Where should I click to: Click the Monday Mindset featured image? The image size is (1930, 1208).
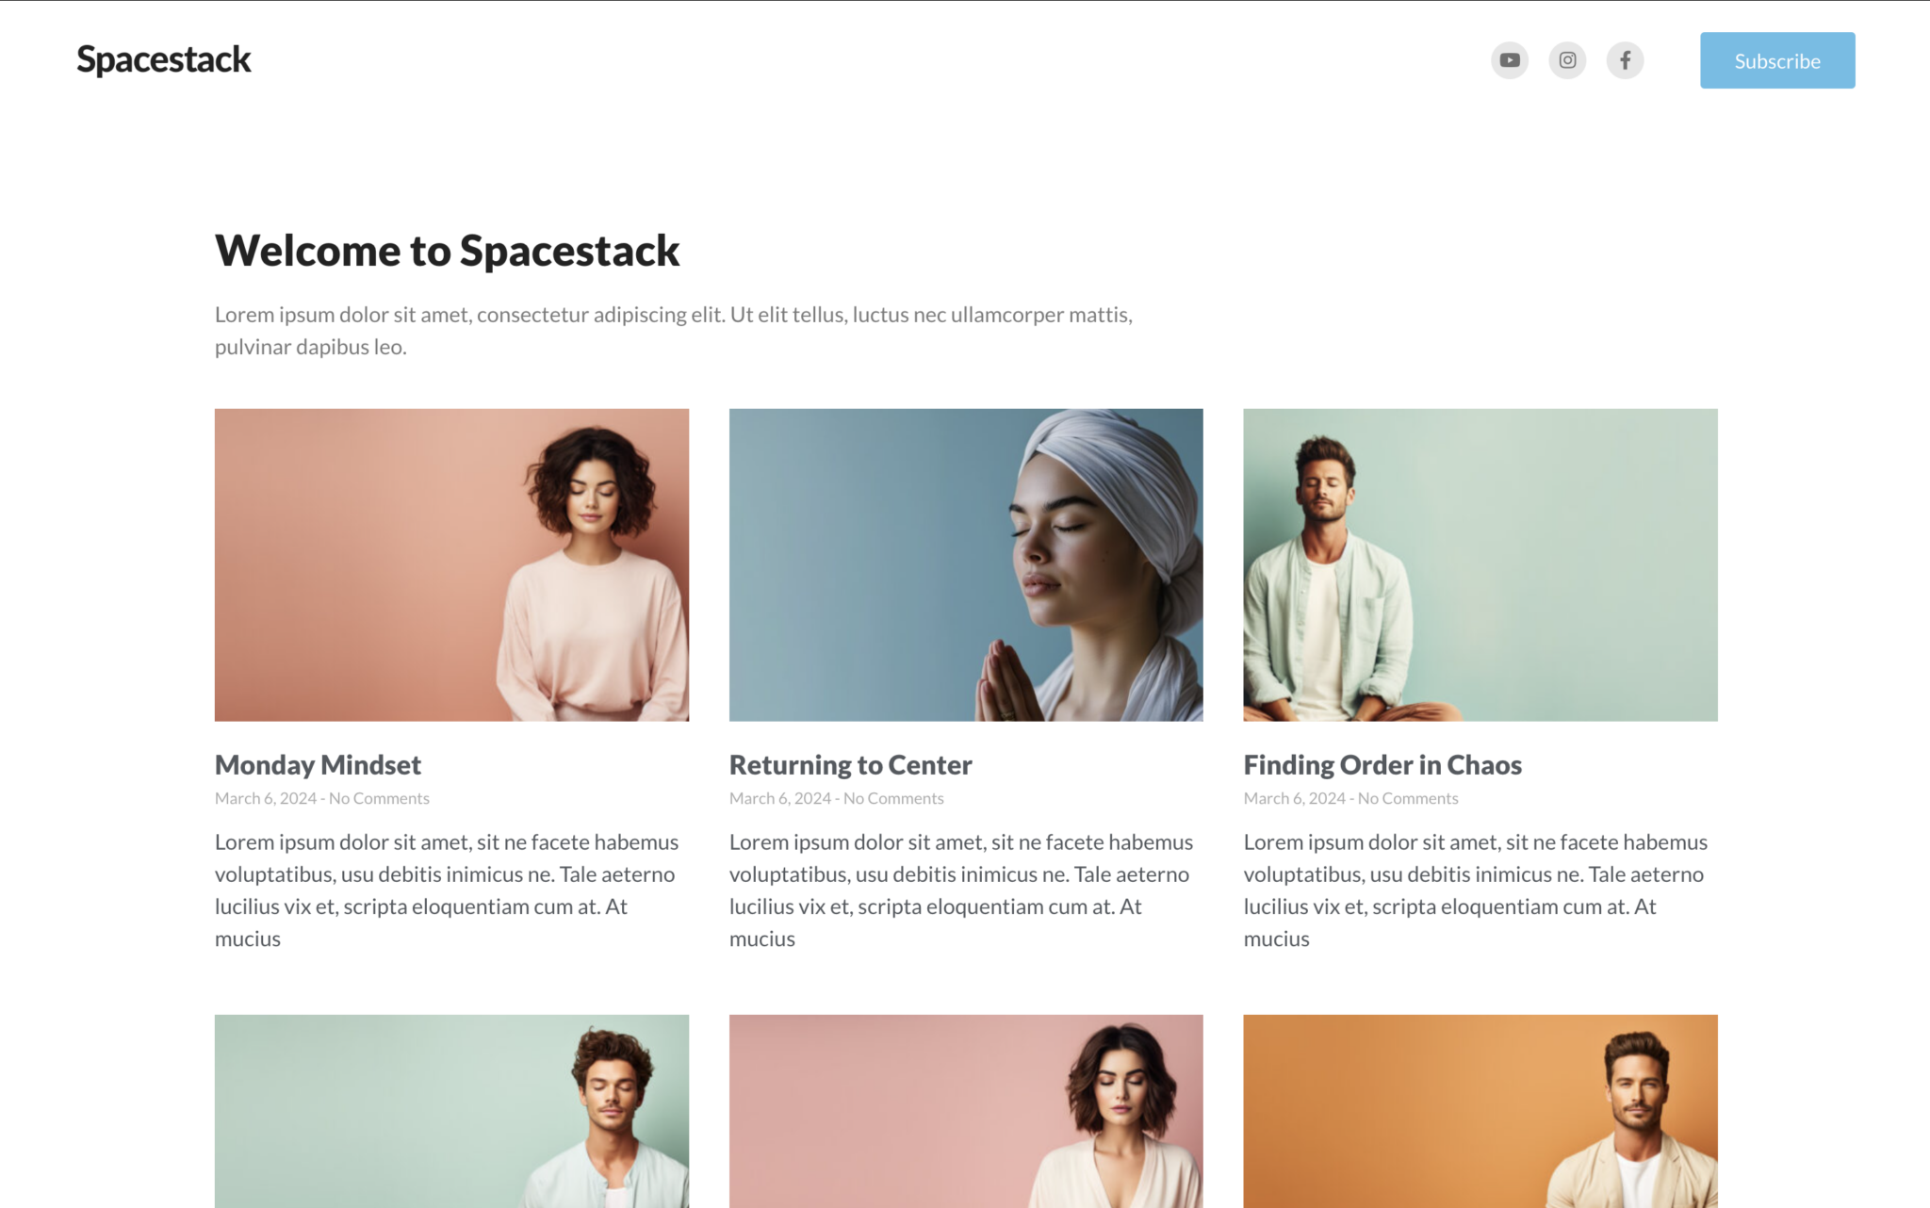click(x=451, y=564)
